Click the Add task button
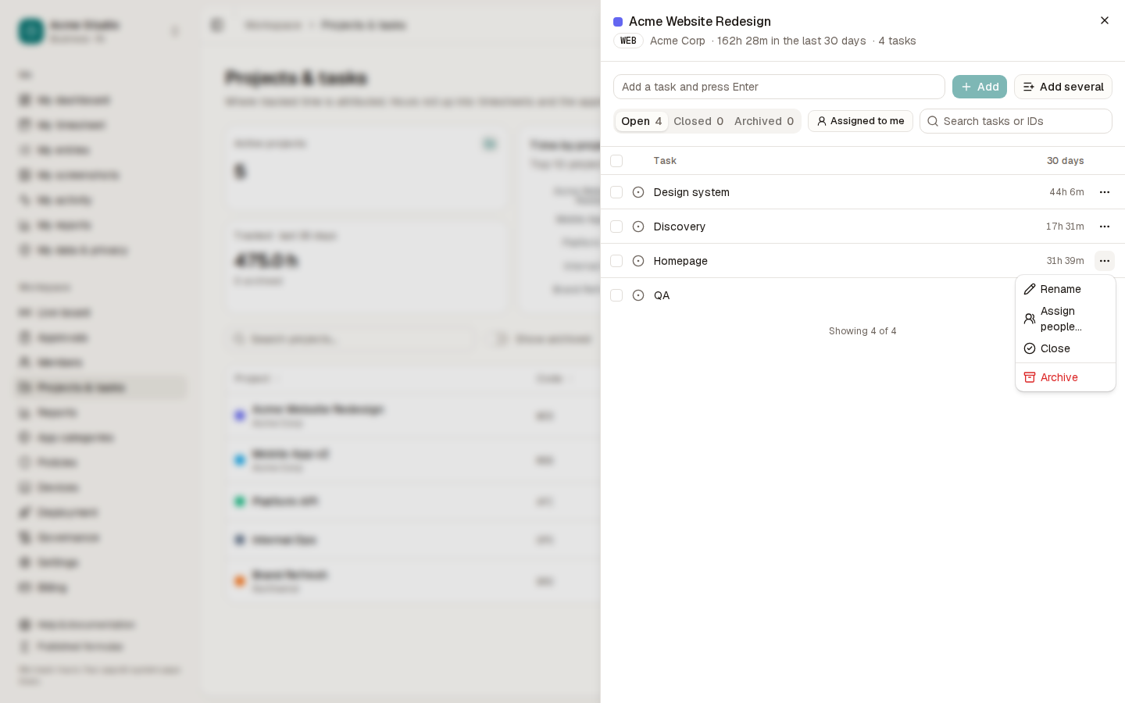This screenshot has height=703, width=1125. pyautogui.click(x=980, y=87)
